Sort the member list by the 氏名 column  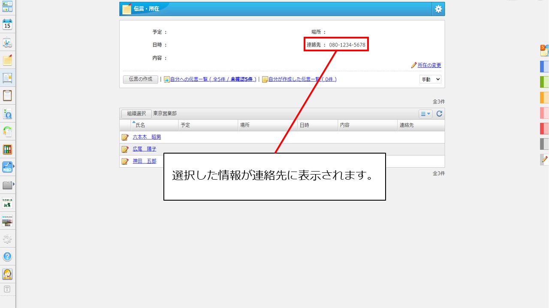pos(142,125)
